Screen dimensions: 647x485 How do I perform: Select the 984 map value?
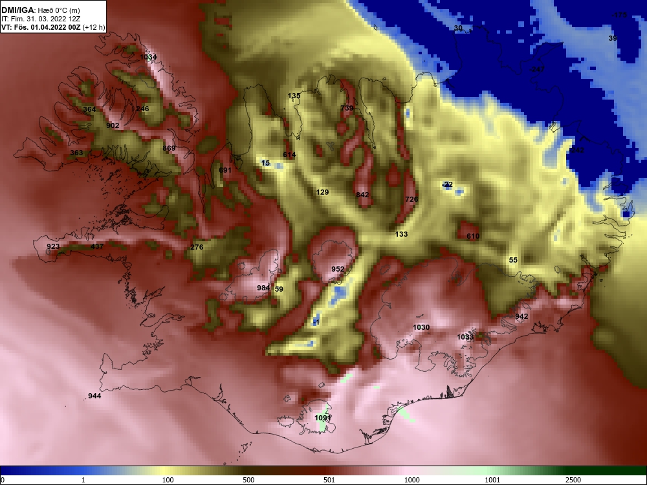(x=263, y=288)
